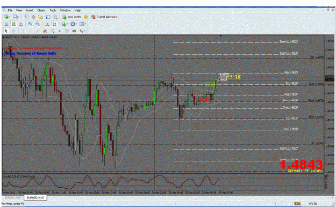Select the Horizontal Line tool
This screenshot has width=336, height=207.
(x=30, y=31)
